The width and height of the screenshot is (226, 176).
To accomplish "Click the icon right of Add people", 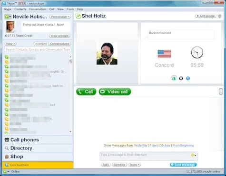I will coord(220,16).
